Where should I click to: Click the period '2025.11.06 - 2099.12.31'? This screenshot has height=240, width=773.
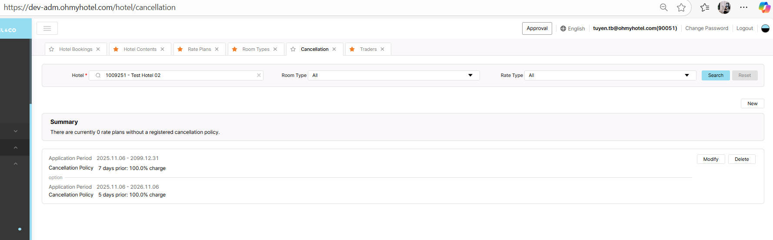[x=127, y=158]
